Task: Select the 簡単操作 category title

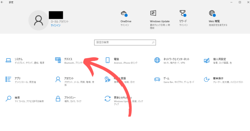Action: pos(218,78)
